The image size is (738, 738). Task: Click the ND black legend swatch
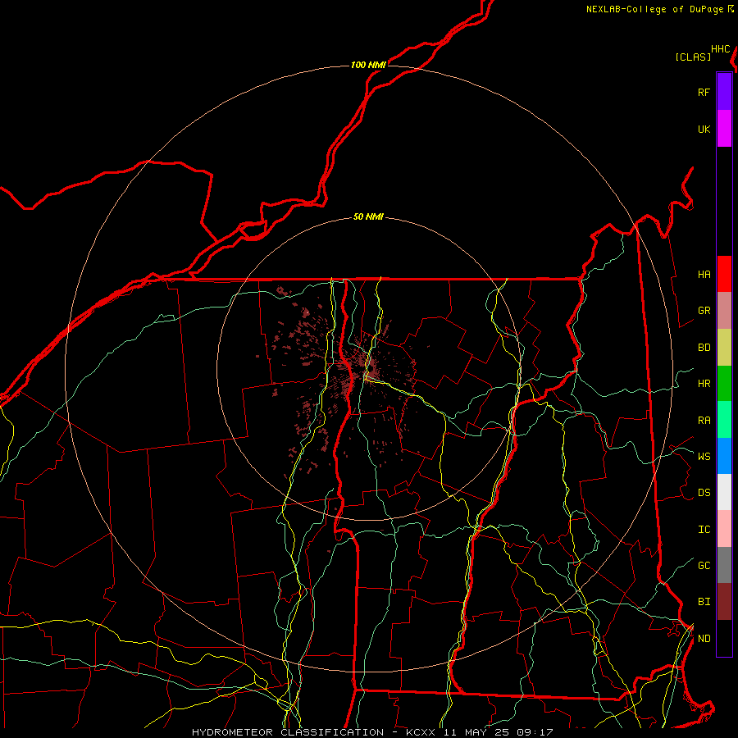coord(724,638)
